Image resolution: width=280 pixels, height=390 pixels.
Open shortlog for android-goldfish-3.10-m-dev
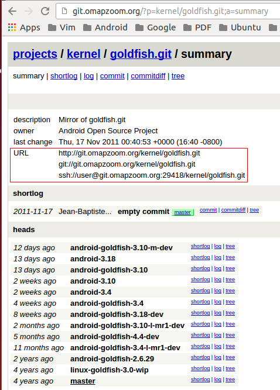(200, 246)
